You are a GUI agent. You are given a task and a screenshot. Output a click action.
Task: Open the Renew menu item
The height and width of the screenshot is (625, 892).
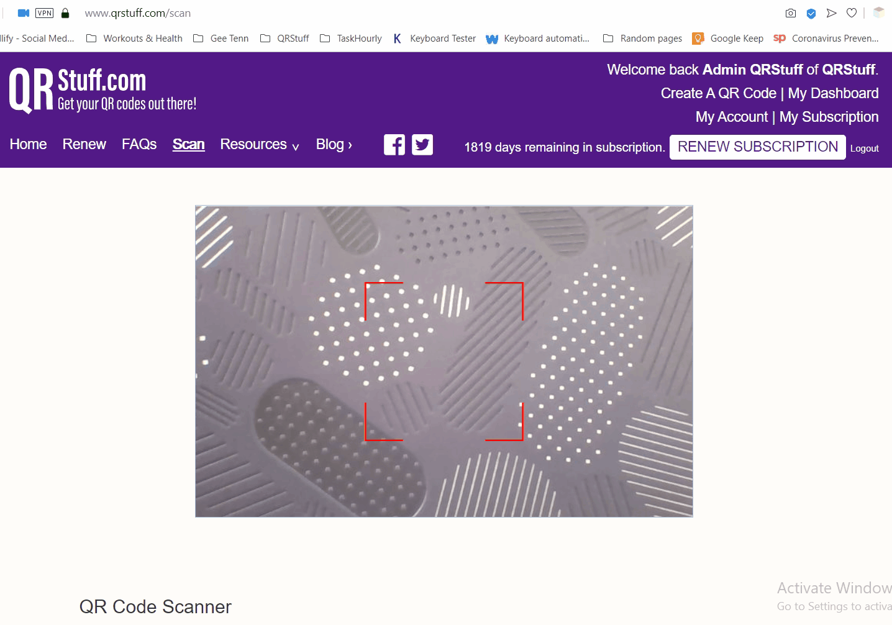pyautogui.click(x=84, y=144)
